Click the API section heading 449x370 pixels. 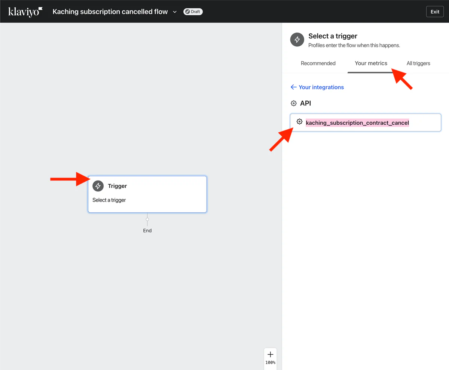305,103
